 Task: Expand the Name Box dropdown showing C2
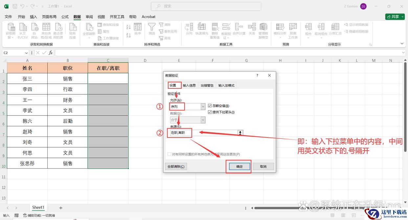[26, 53]
